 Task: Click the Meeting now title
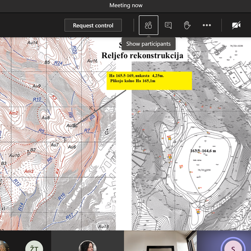126,6
